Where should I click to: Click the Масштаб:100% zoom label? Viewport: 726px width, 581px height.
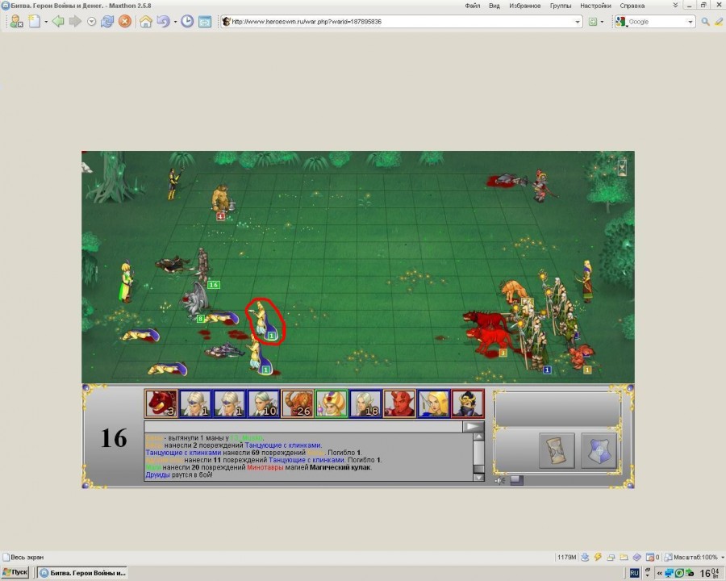(695, 557)
